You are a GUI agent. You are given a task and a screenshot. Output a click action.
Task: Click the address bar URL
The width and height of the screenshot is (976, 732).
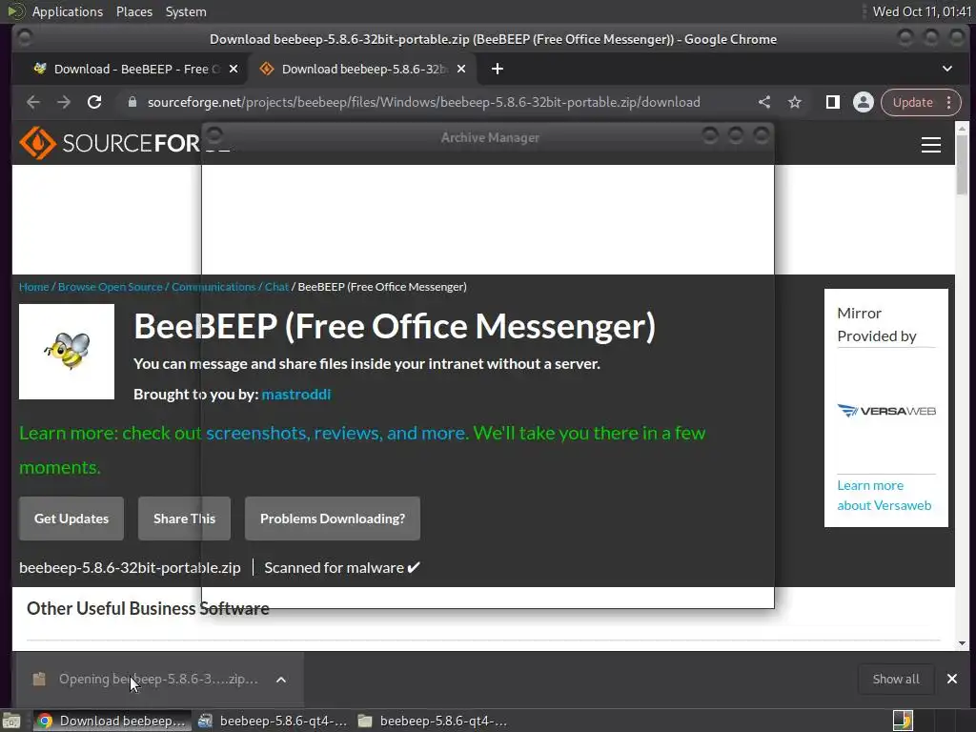(x=423, y=102)
